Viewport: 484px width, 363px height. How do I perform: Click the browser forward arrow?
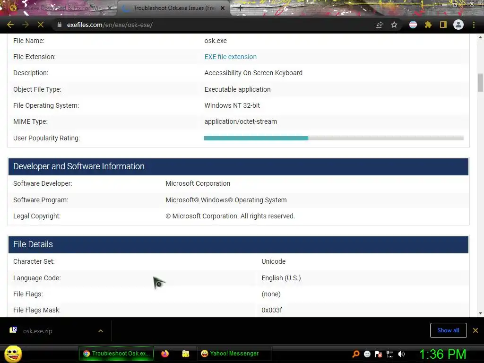(x=26, y=25)
